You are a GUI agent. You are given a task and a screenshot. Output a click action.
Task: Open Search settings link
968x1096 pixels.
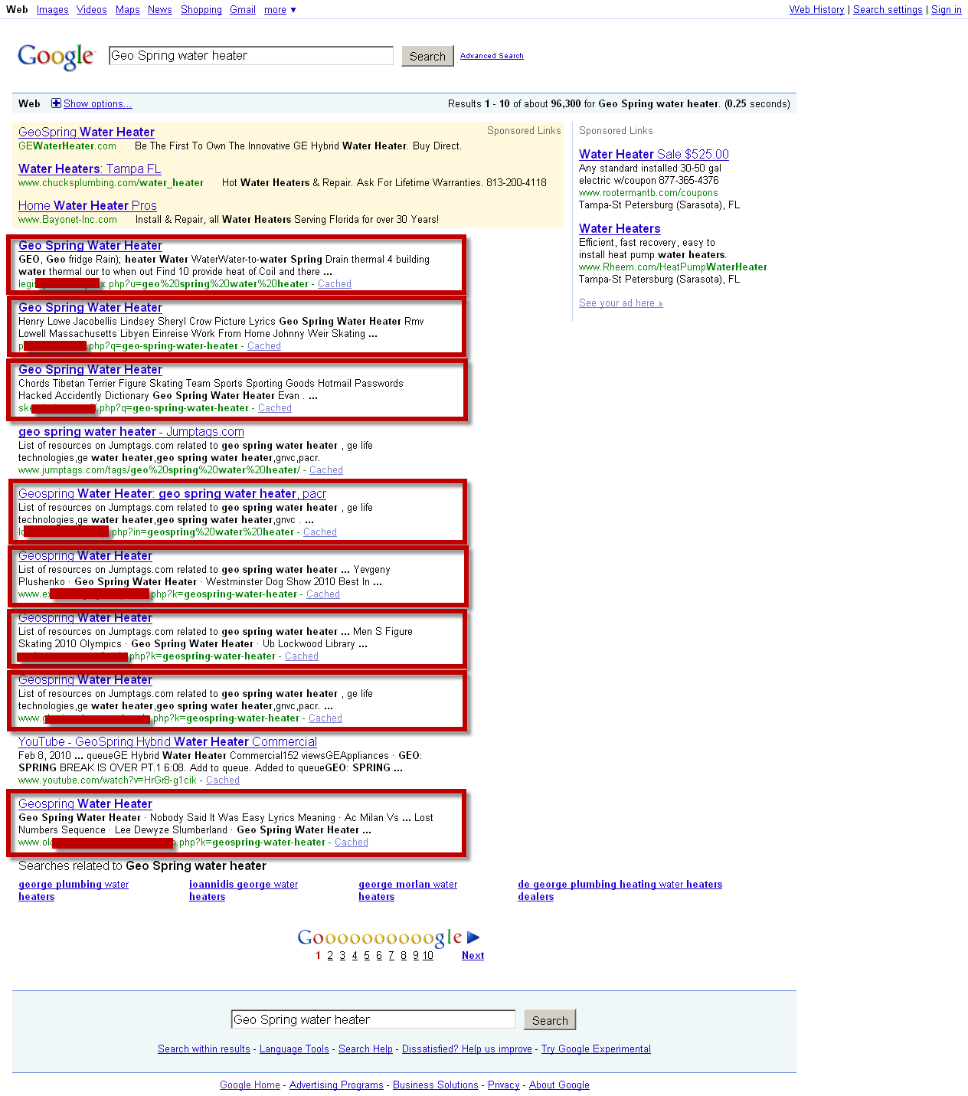(x=888, y=10)
